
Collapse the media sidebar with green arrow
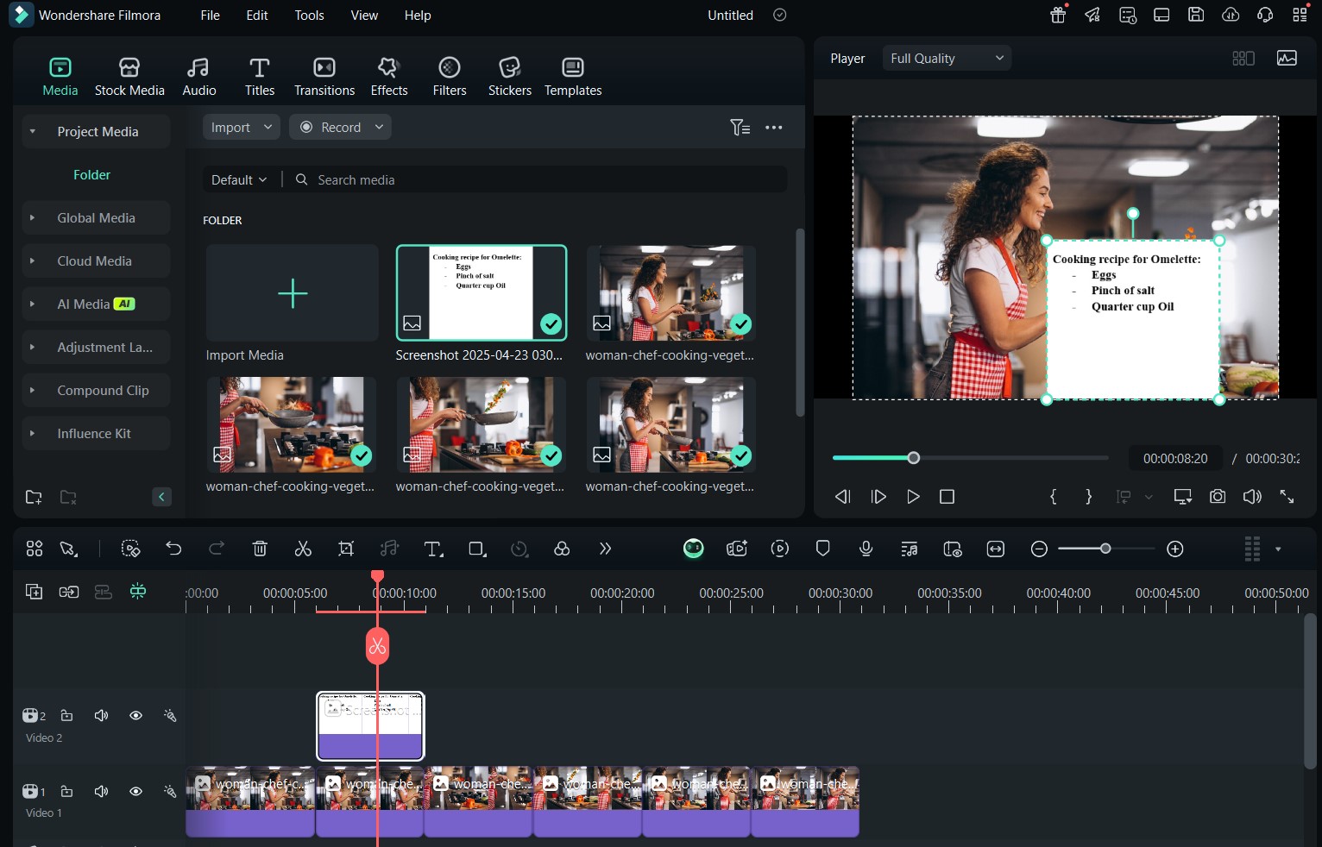(161, 497)
